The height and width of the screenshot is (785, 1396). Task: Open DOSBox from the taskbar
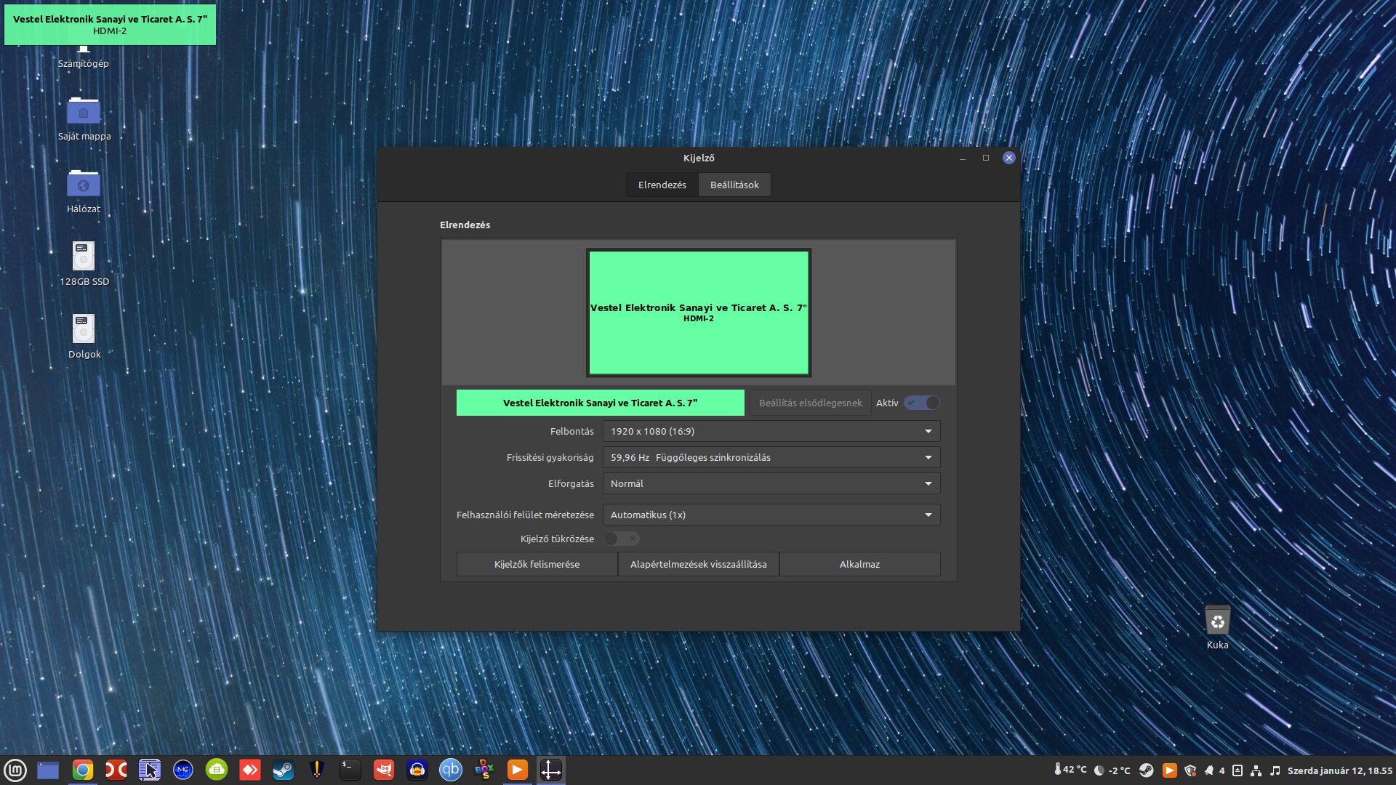point(484,770)
